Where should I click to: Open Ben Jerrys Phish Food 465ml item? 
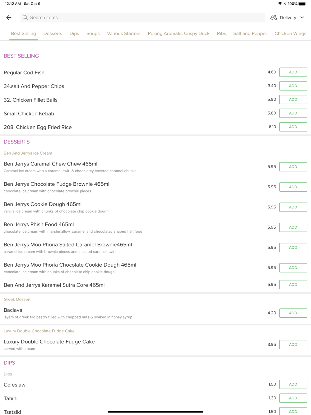pyautogui.click(x=39, y=225)
